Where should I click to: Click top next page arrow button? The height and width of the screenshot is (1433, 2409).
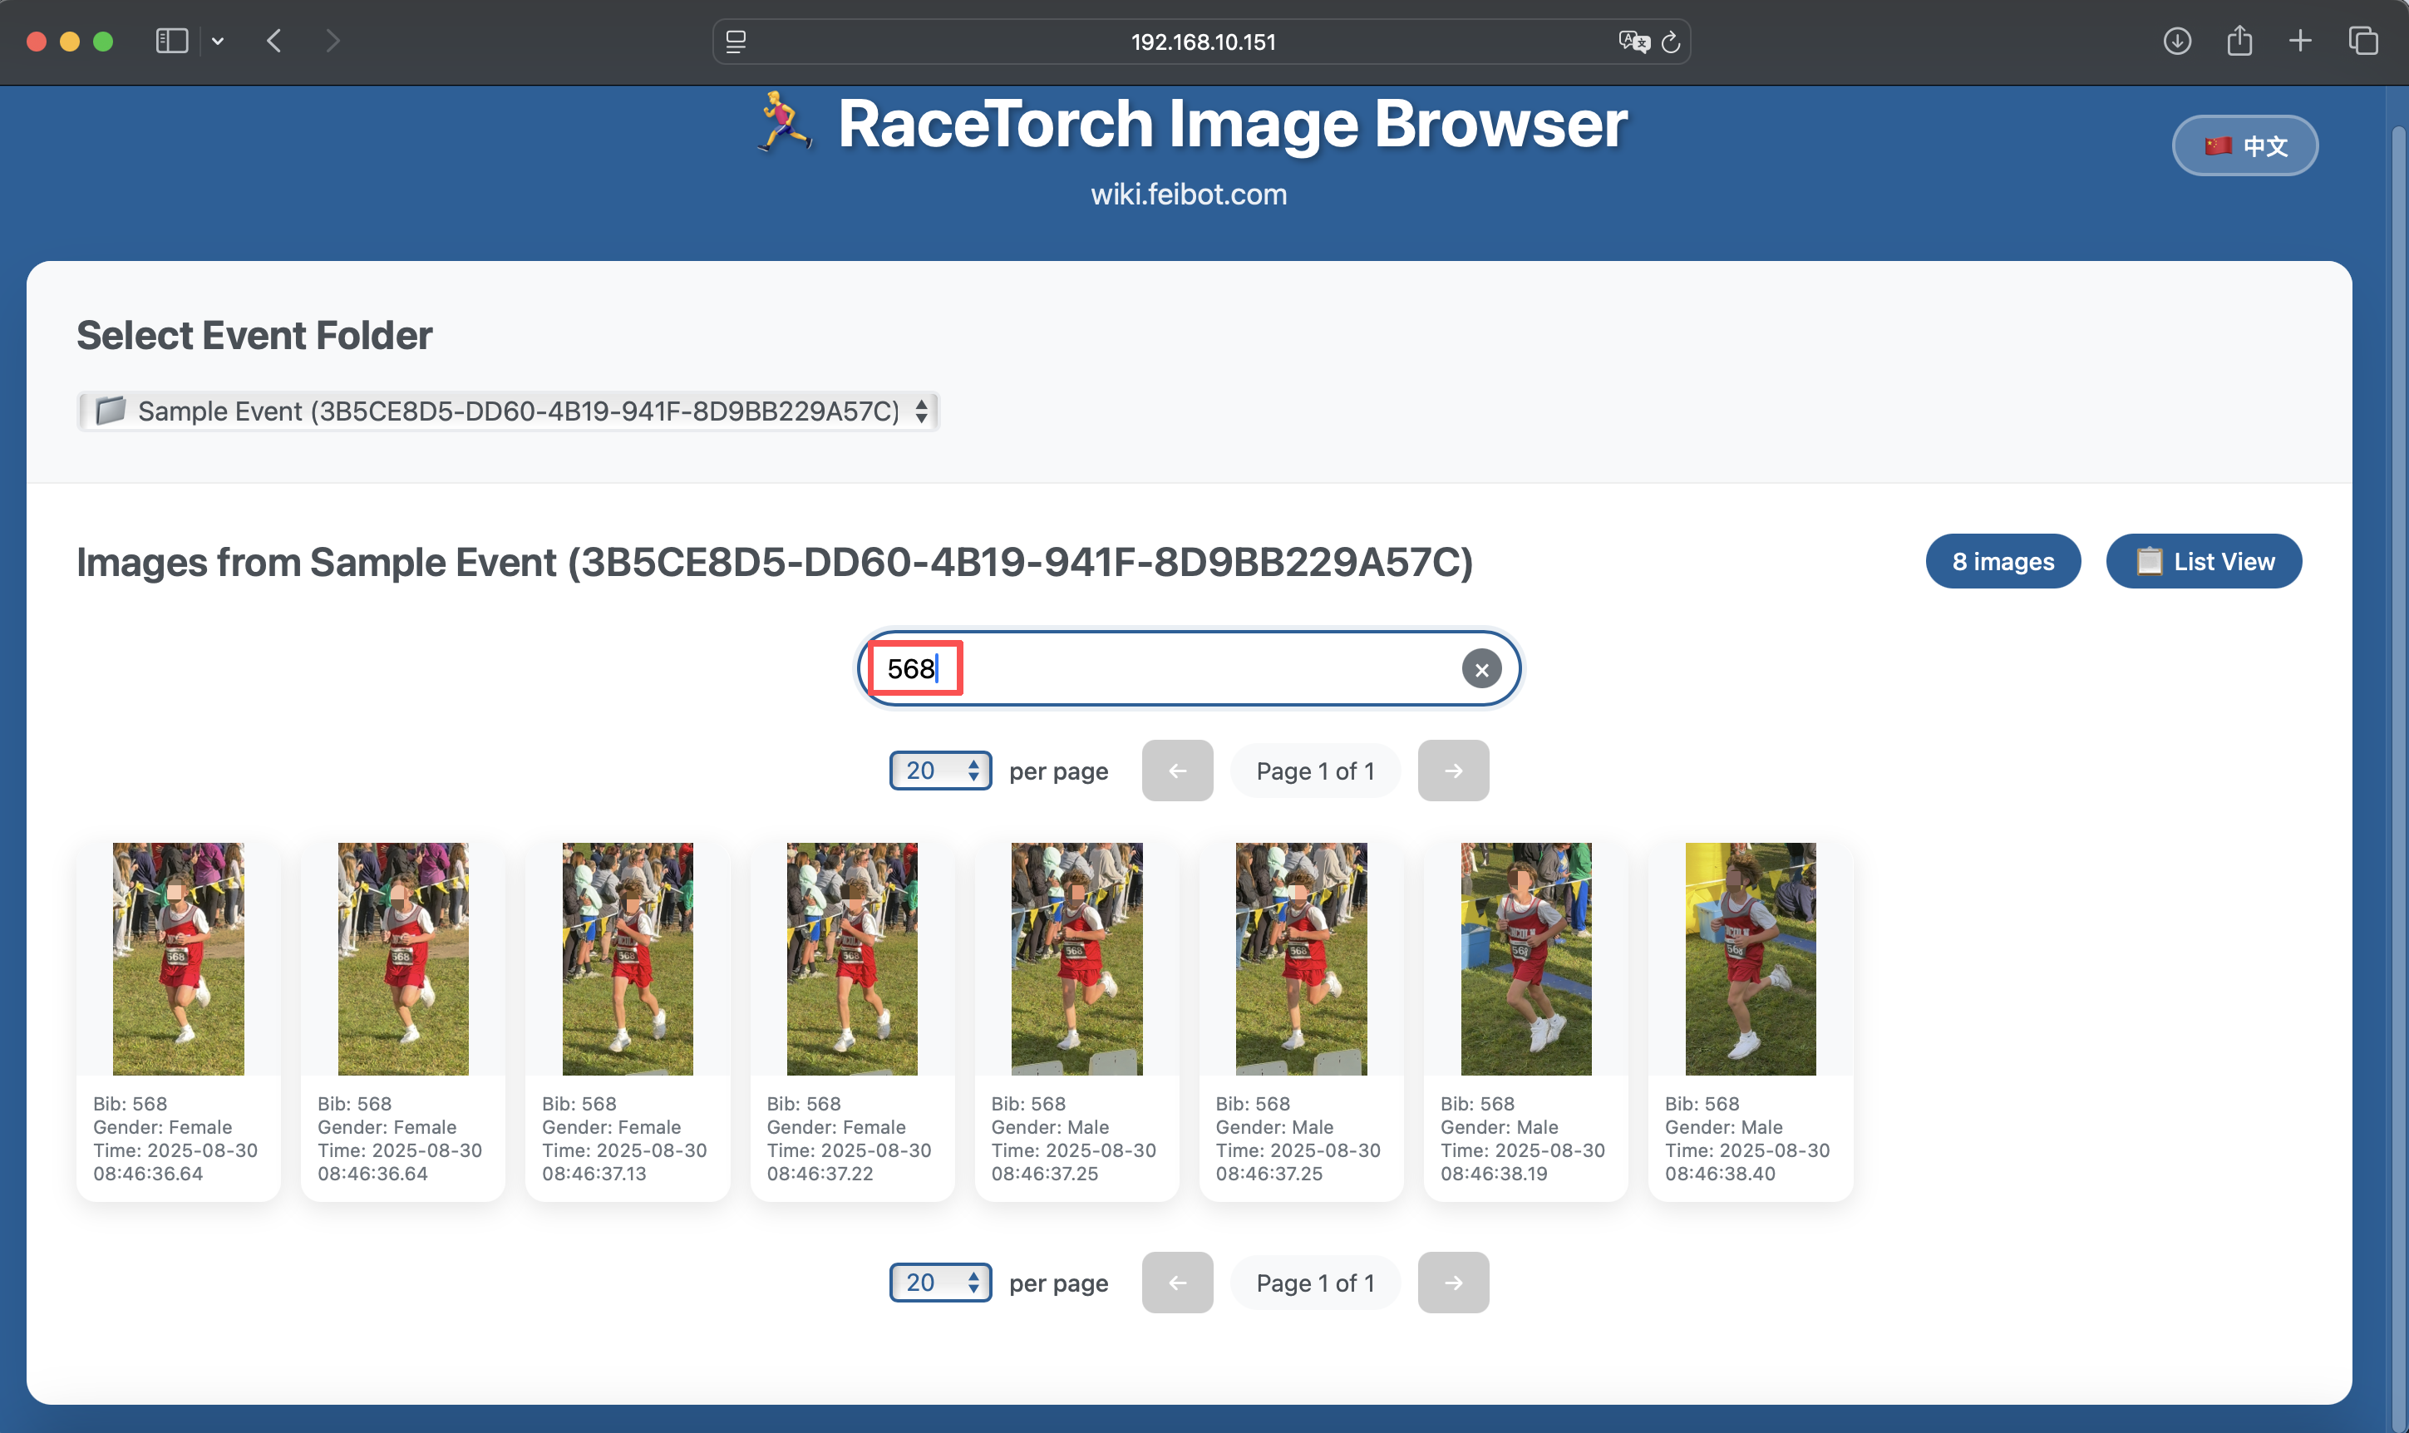pos(1452,771)
